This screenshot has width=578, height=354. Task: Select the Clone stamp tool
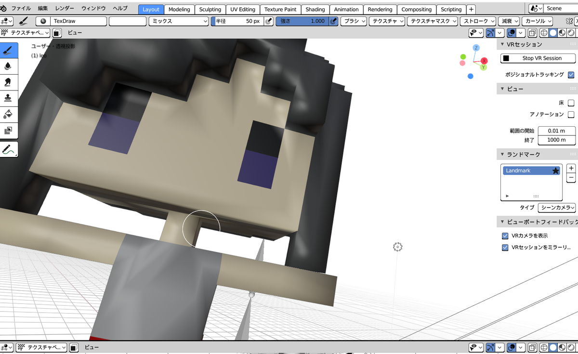[8, 98]
